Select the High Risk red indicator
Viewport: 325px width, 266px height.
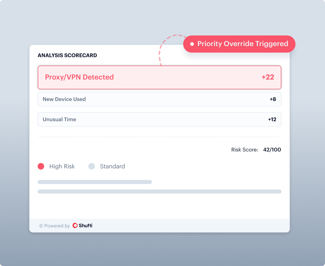click(x=41, y=166)
